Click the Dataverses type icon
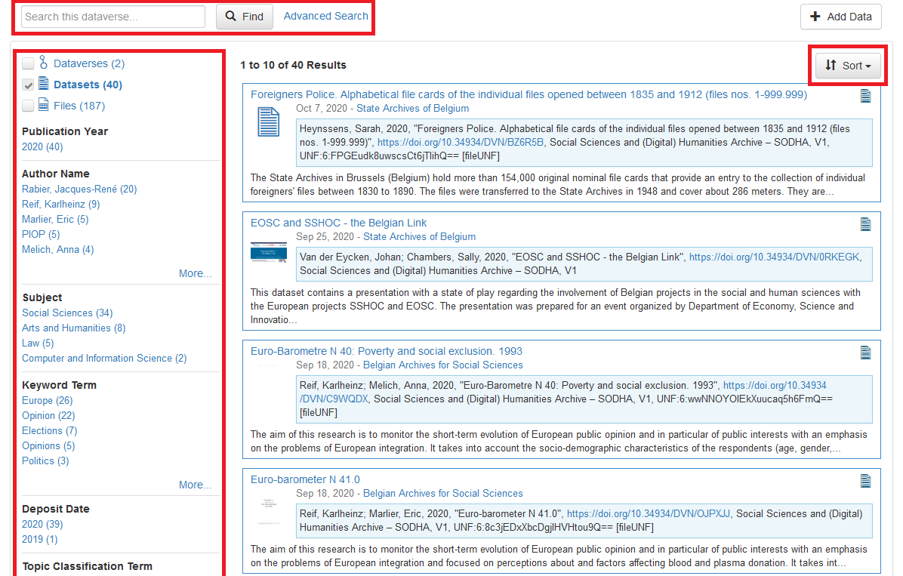 [x=43, y=62]
